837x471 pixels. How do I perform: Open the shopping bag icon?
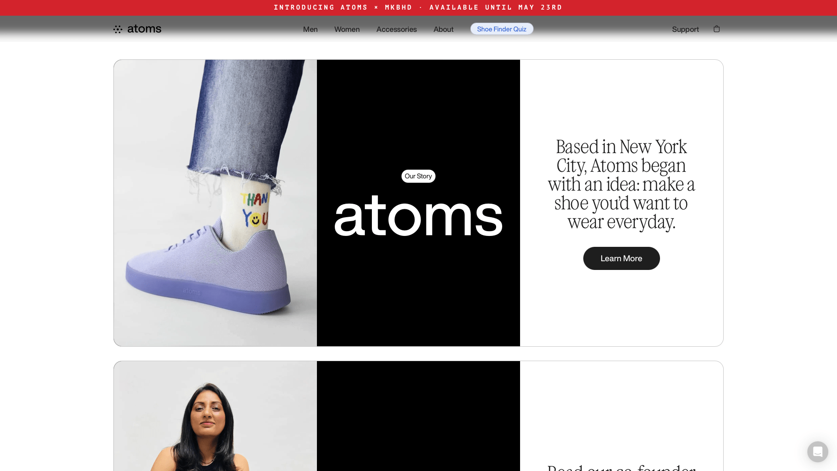click(716, 29)
